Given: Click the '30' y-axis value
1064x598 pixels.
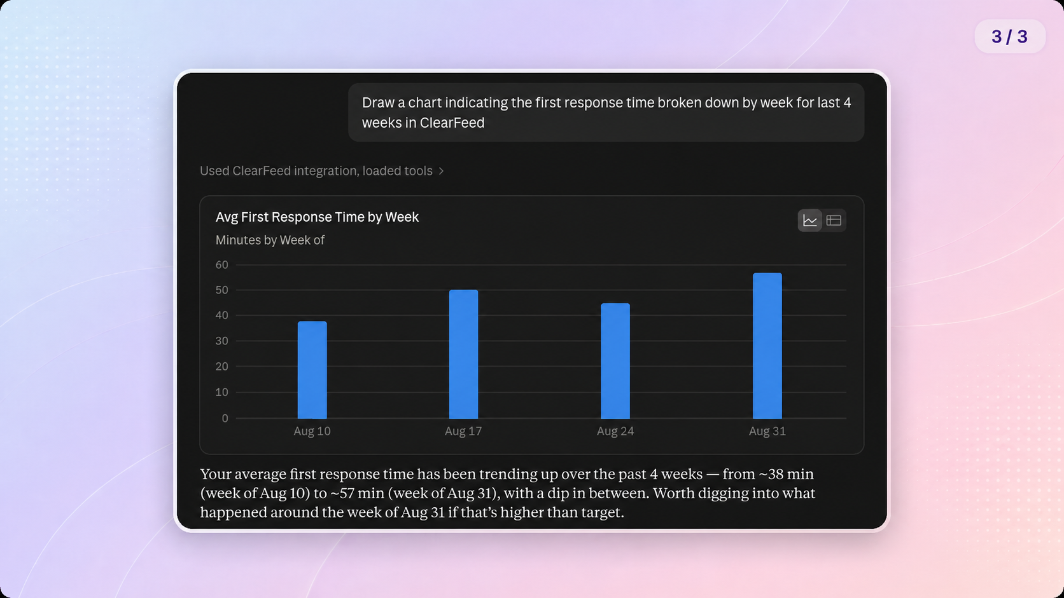Looking at the screenshot, I should click(x=221, y=341).
